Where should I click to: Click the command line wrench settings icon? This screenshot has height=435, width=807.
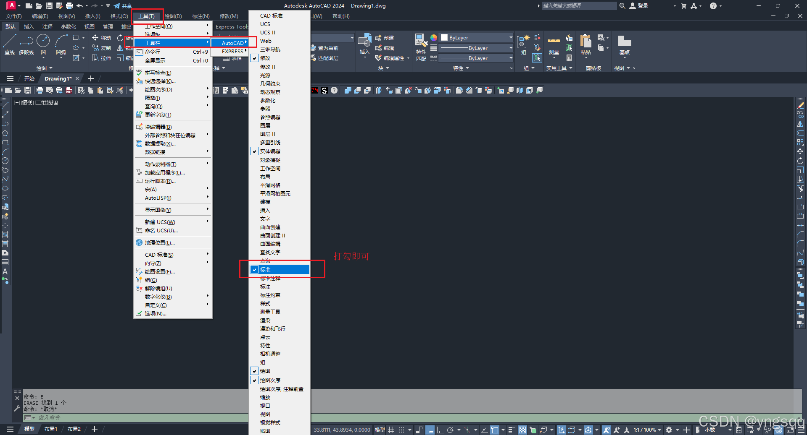(17, 408)
